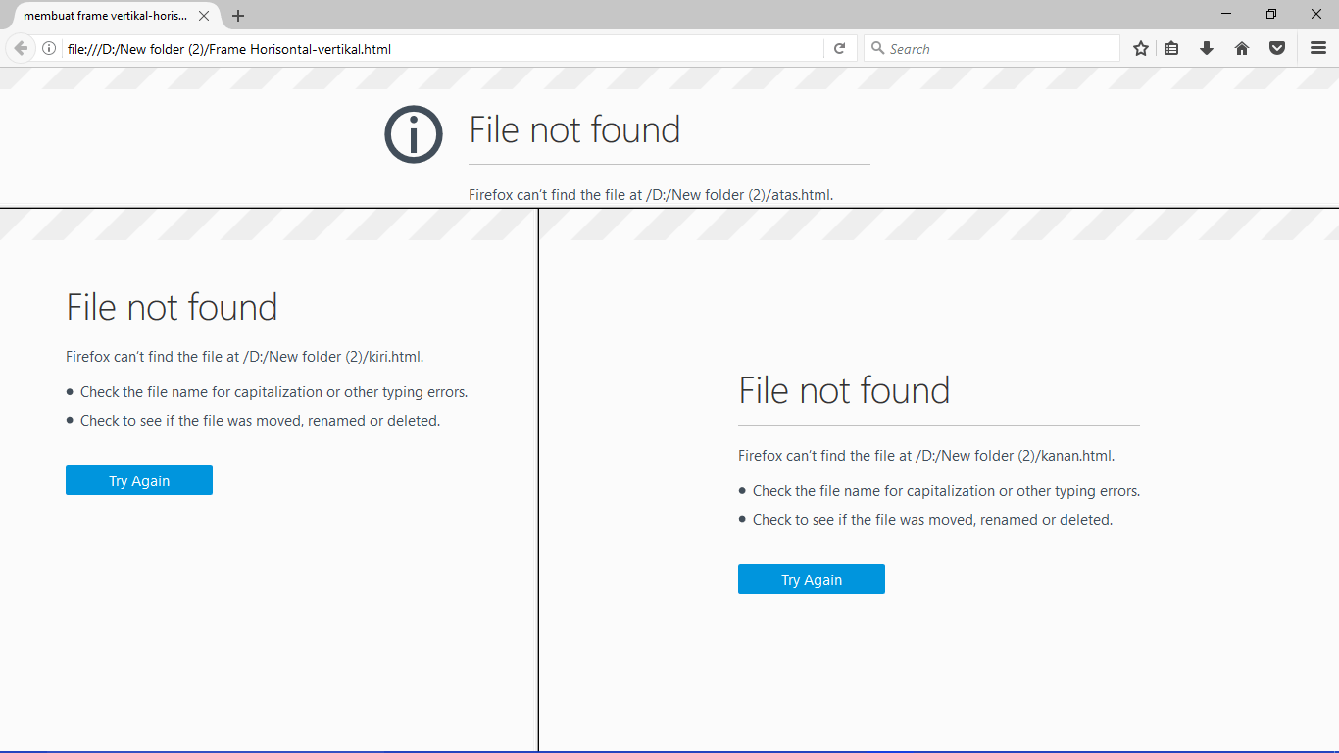
Task: Close the Firefox window
Action: click(x=1316, y=14)
